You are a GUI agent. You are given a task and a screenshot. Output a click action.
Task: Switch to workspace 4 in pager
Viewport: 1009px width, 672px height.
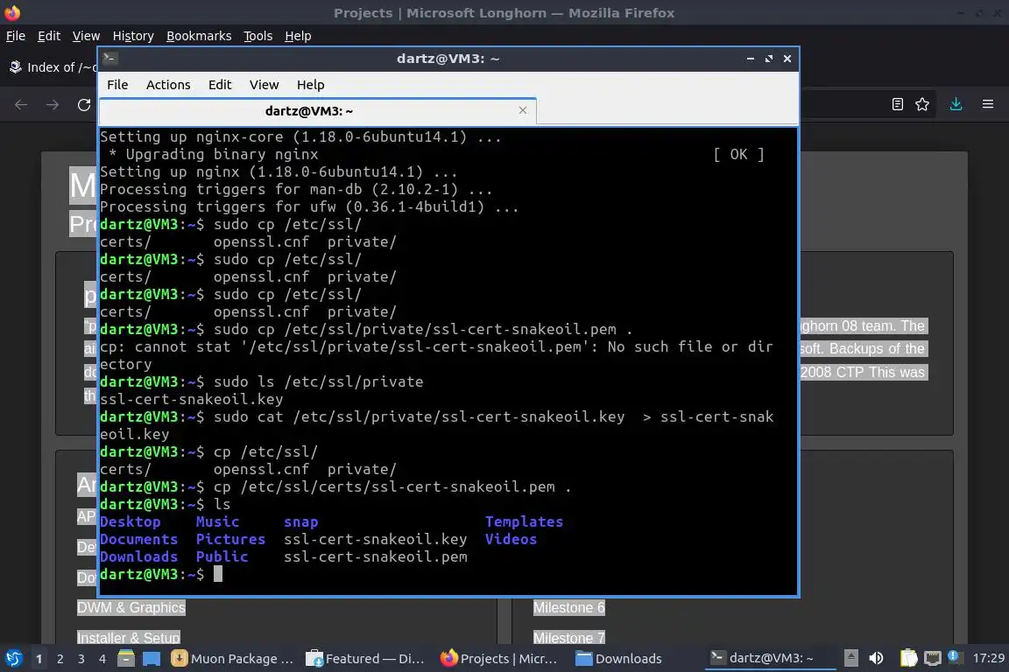tap(102, 659)
